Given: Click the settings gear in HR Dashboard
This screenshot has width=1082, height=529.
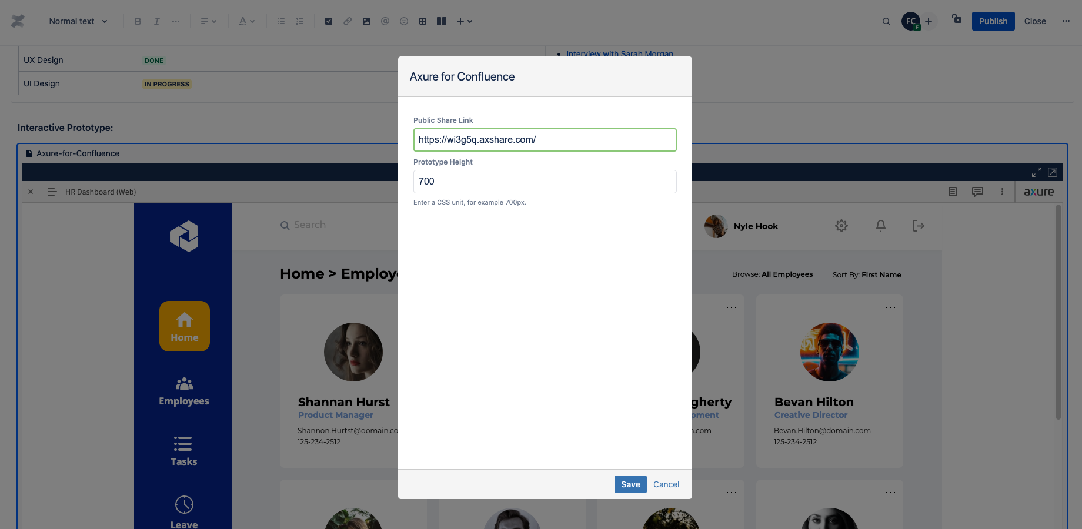Looking at the screenshot, I should (841, 226).
